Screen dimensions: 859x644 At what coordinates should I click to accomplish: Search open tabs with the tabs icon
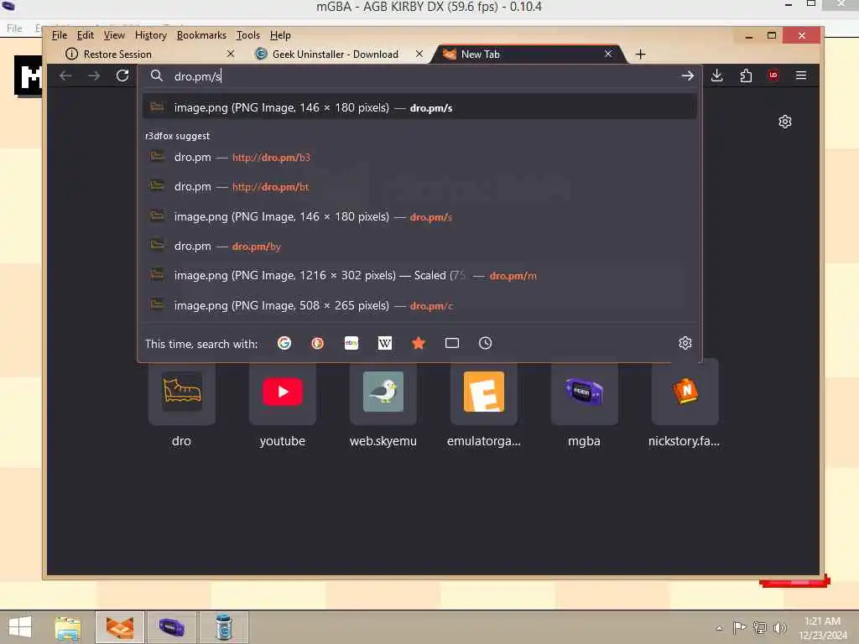pos(452,343)
